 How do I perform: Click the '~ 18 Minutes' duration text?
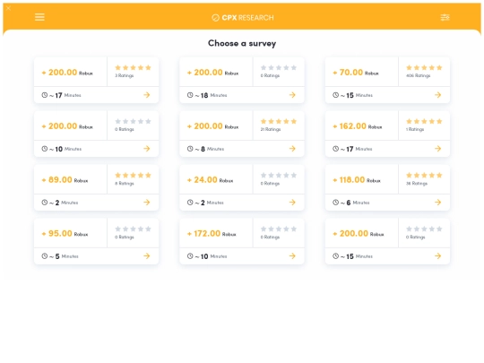tap(211, 95)
